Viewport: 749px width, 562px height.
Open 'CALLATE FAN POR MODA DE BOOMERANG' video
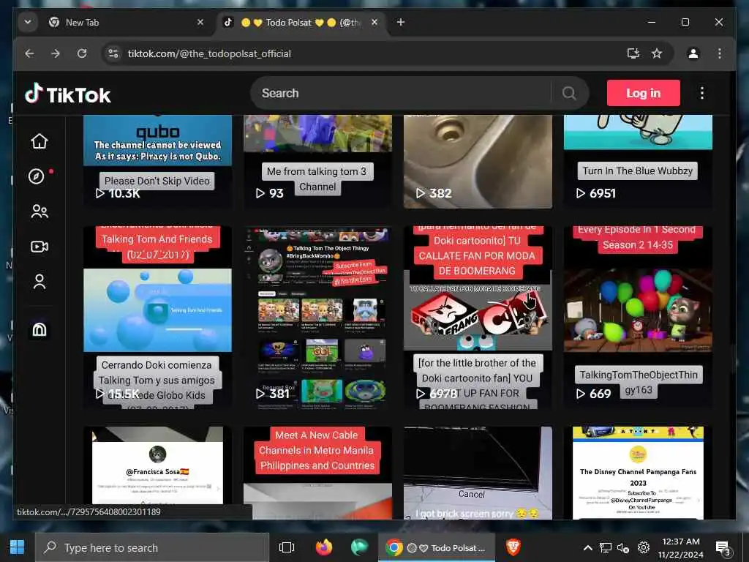[x=478, y=318]
